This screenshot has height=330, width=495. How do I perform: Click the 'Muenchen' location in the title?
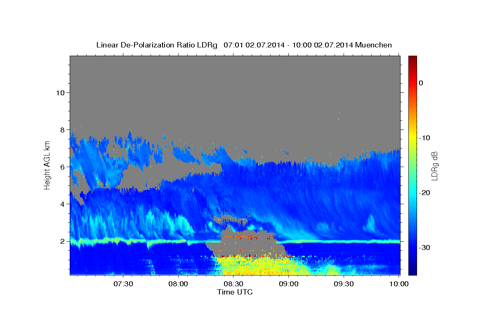[x=374, y=45]
